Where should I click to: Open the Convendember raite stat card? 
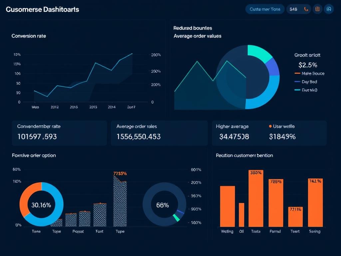click(x=59, y=133)
